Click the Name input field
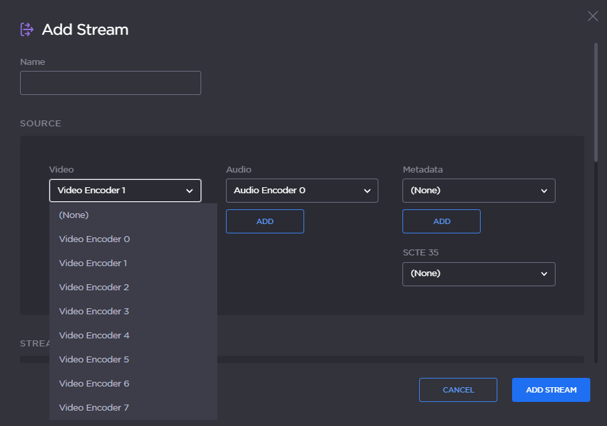This screenshot has height=426, width=607. point(110,82)
